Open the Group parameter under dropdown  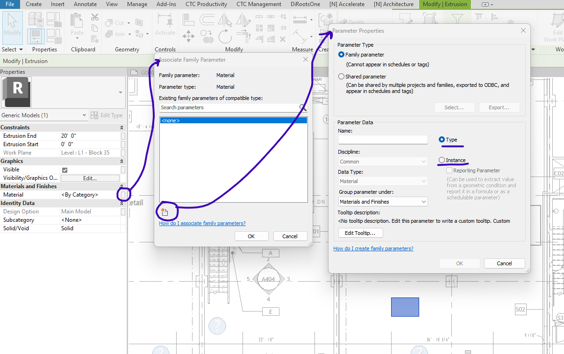coord(383,202)
